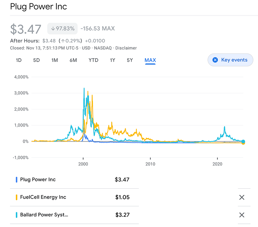The height and width of the screenshot is (227, 258).
Task: Toggle the Key events button
Action: pyautogui.click(x=230, y=60)
